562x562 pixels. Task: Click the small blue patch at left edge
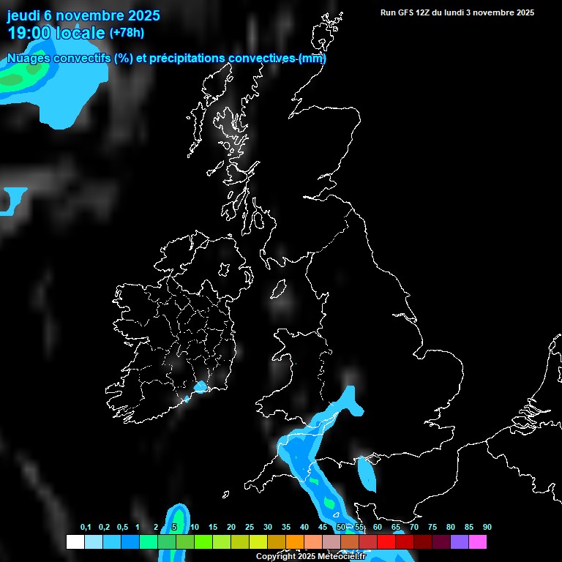point(10,199)
